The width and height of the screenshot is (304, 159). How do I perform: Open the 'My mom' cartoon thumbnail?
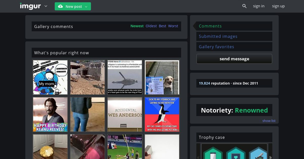point(50,77)
